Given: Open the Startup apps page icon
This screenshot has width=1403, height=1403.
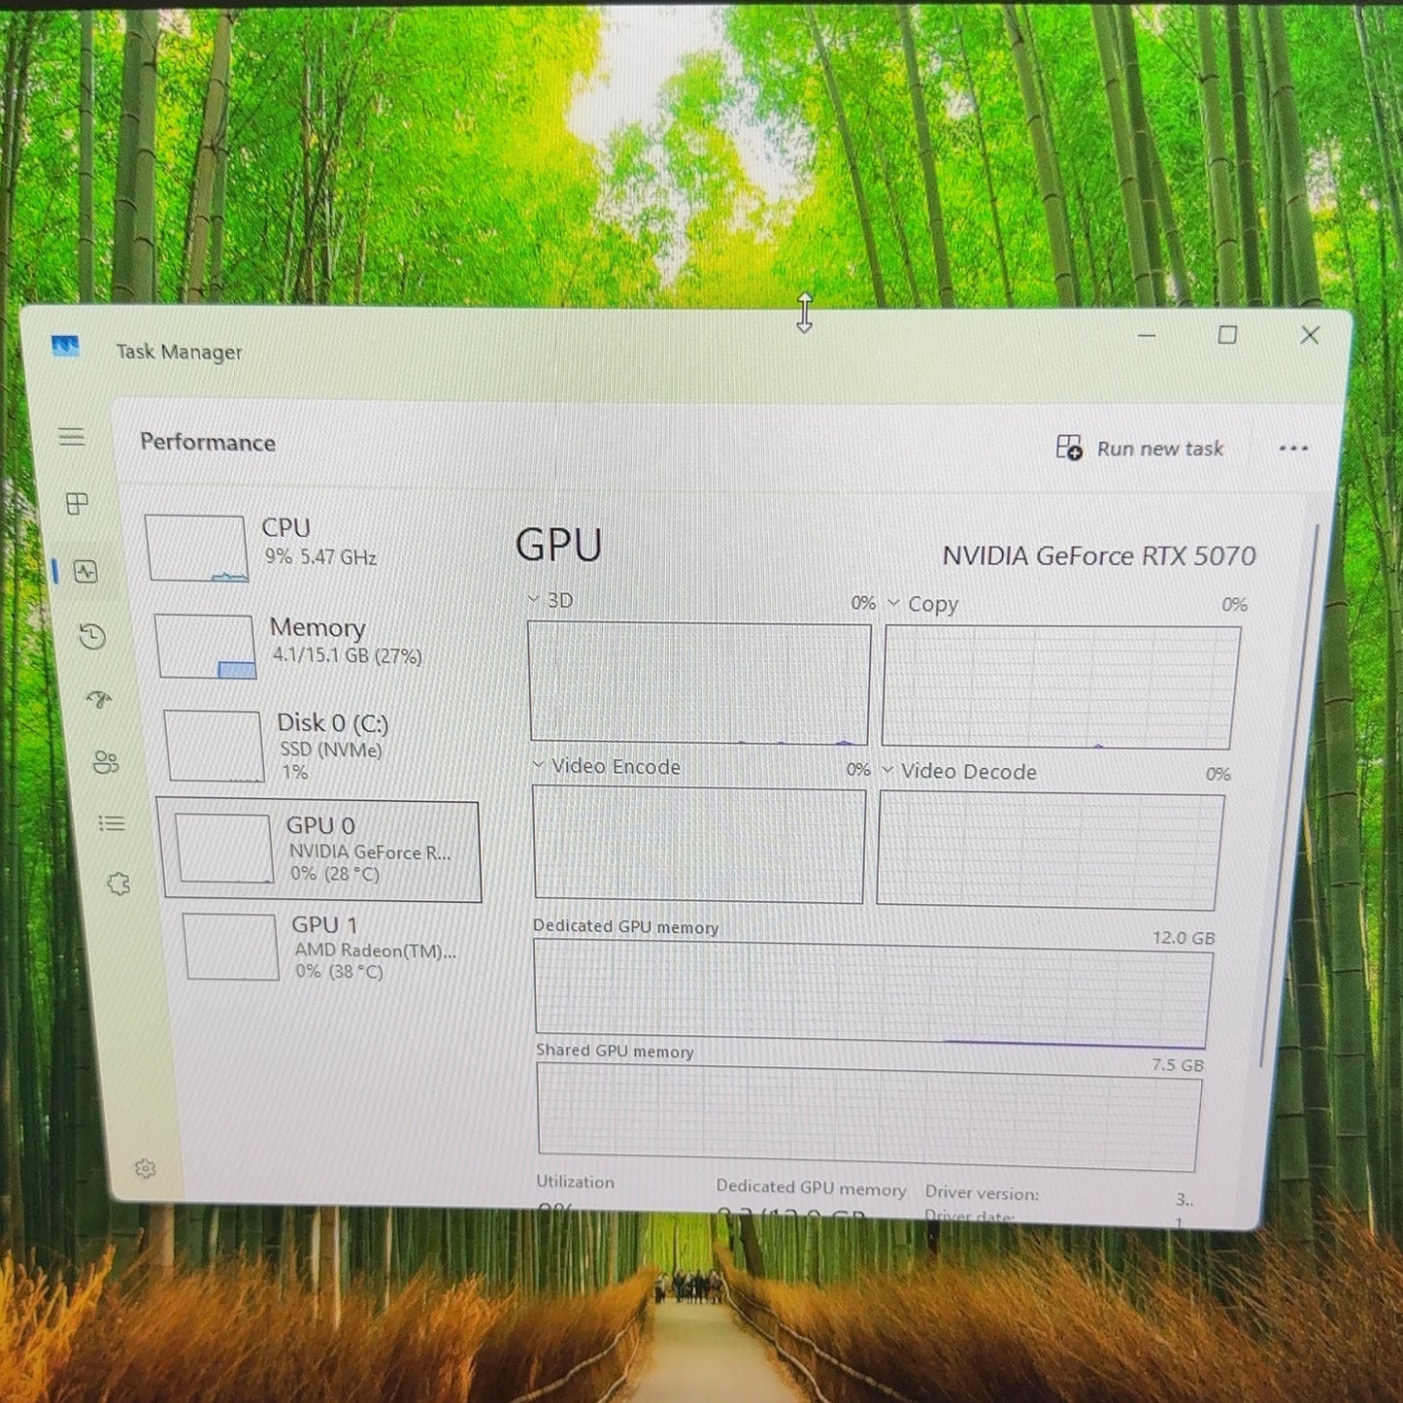Looking at the screenshot, I should pos(99,699).
